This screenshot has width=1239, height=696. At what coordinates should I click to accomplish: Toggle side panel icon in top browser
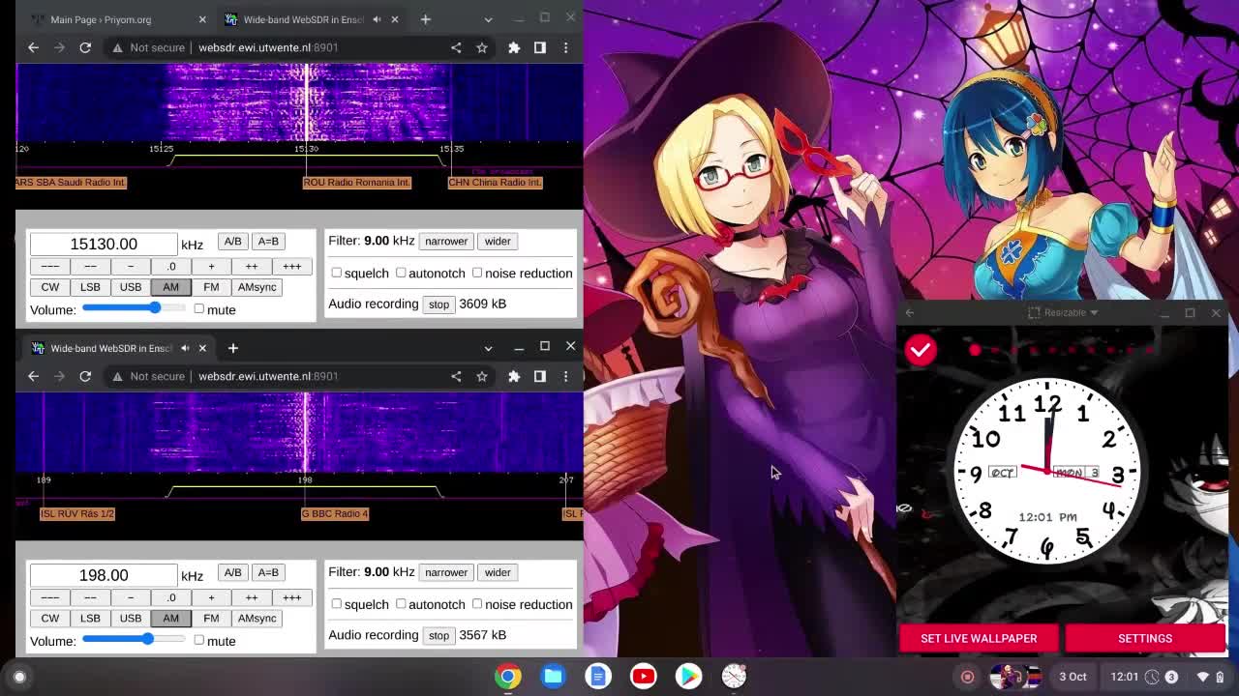[x=540, y=47]
